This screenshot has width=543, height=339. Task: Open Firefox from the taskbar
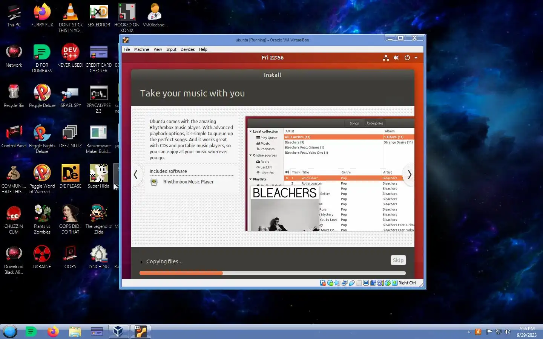53,331
